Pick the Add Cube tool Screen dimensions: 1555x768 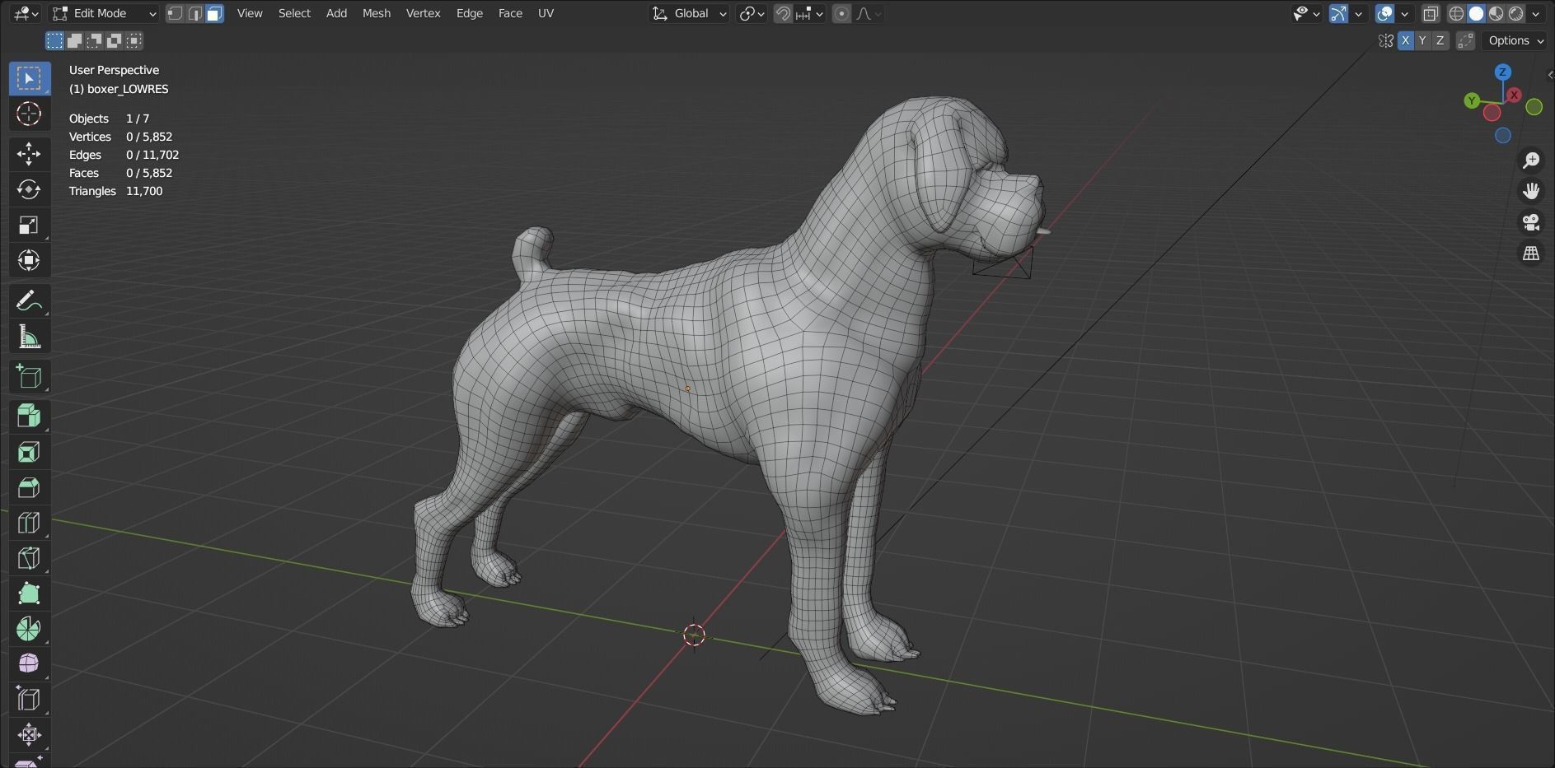point(29,377)
